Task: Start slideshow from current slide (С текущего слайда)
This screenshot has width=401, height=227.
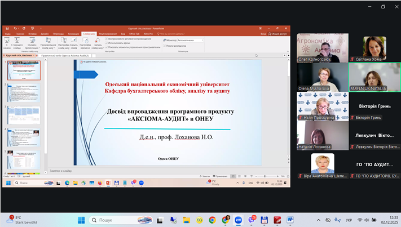Action: (x=17, y=43)
